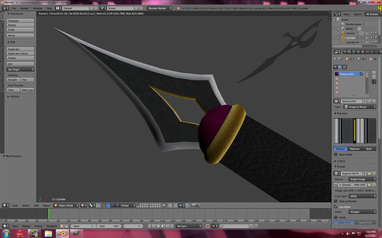Open the Render menu
Screen dimensions: 382x238
click(24, 8)
